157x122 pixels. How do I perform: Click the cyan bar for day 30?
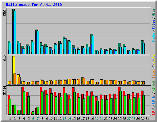pyautogui.click(x=144, y=48)
